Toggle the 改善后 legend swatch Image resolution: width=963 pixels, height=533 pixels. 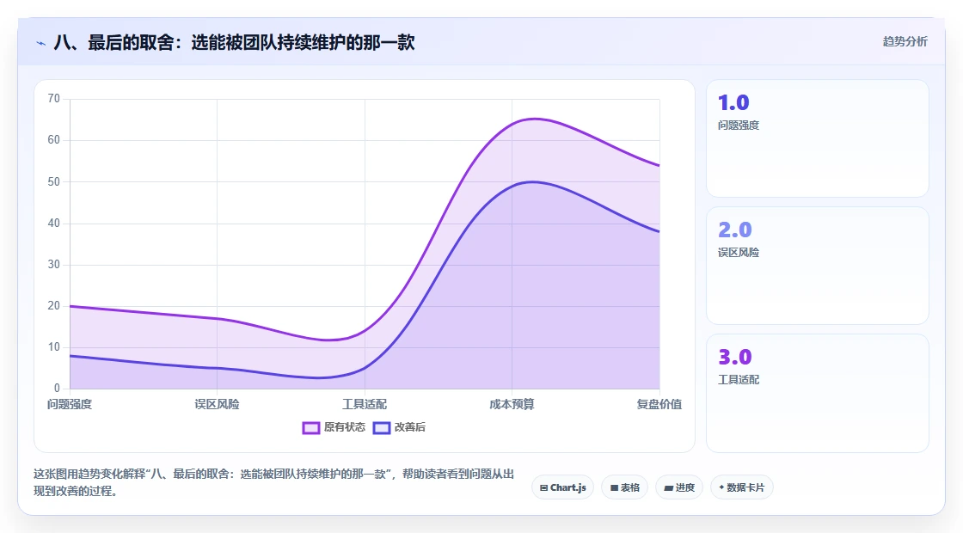point(382,427)
